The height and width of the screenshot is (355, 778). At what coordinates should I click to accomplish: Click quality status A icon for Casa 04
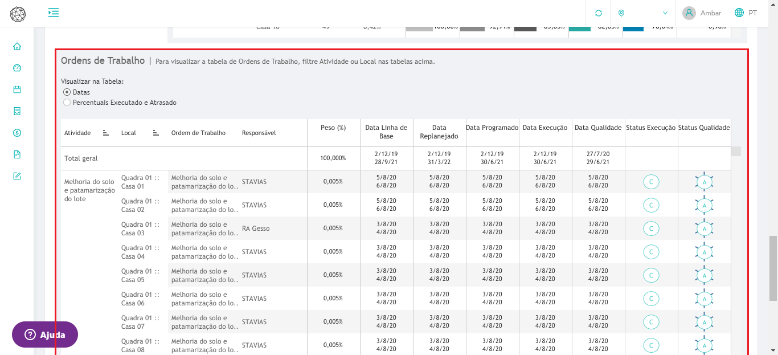705,252
